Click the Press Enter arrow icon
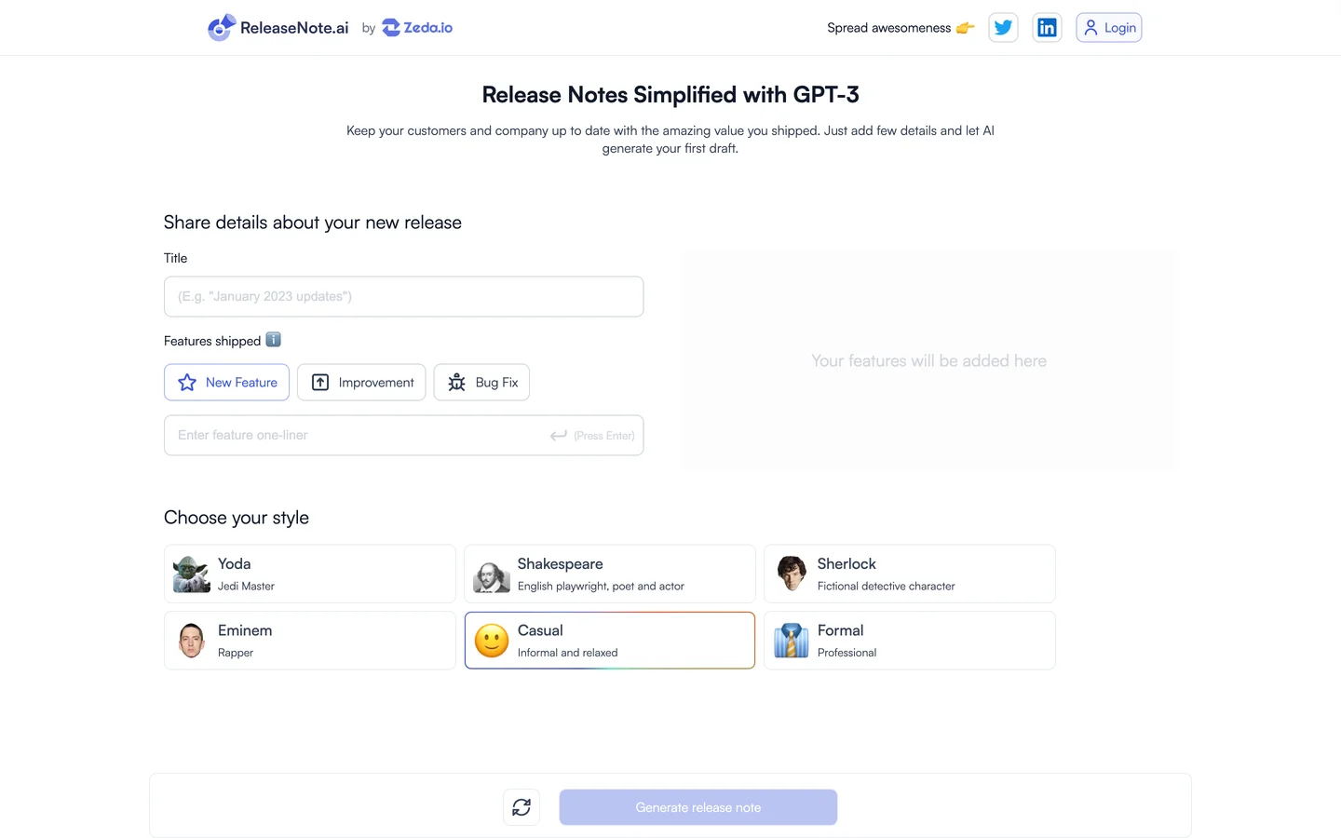 tap(559, 435)
